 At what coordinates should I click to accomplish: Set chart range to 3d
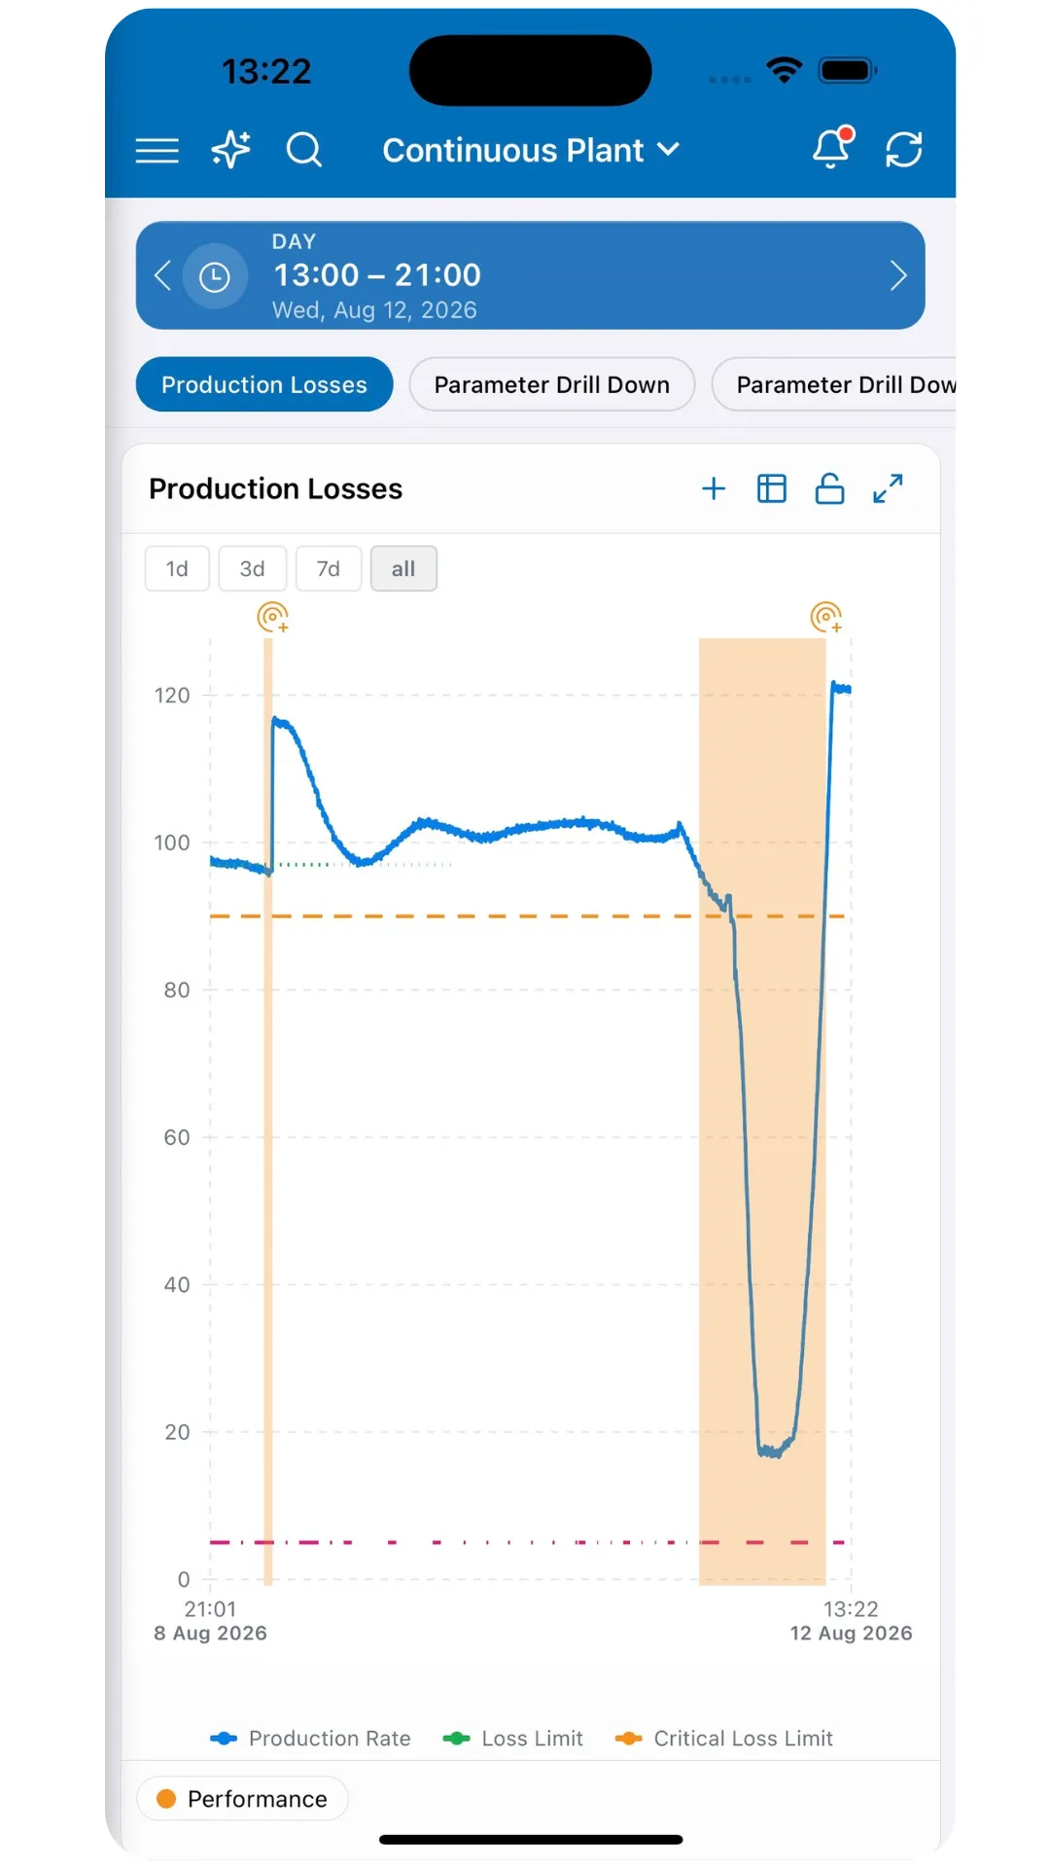click(253, 568)
